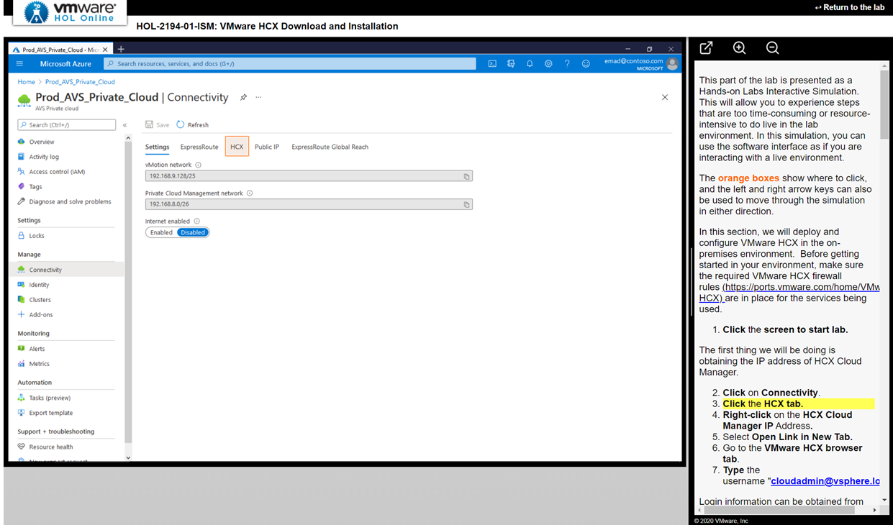The image size is (893, 525).
Task: Collapse the sidebar with double chevron
Action: point(125,125)
